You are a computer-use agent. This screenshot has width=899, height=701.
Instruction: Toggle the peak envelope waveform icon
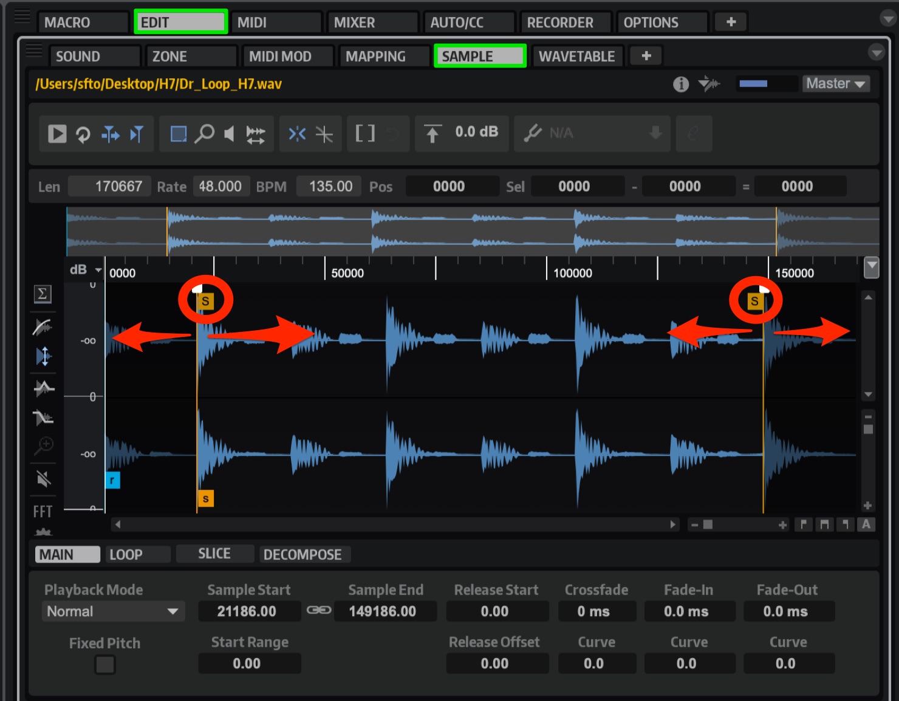[x=44, y=388]
